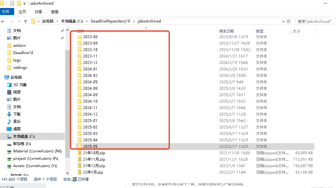The width and height of the screenshot is (336, 188).
Task: Open Material (\\smwh.com) (M:) network drive
Action: click(37, 151)
